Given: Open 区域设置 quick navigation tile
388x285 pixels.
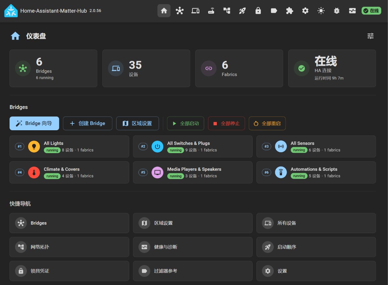Looking at the screenshot, I should (193, 223).
